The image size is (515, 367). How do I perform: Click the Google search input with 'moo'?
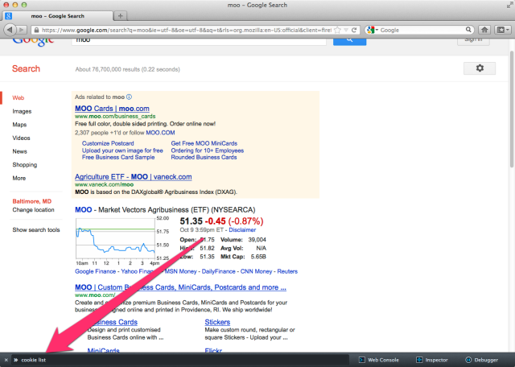[199, 41]
